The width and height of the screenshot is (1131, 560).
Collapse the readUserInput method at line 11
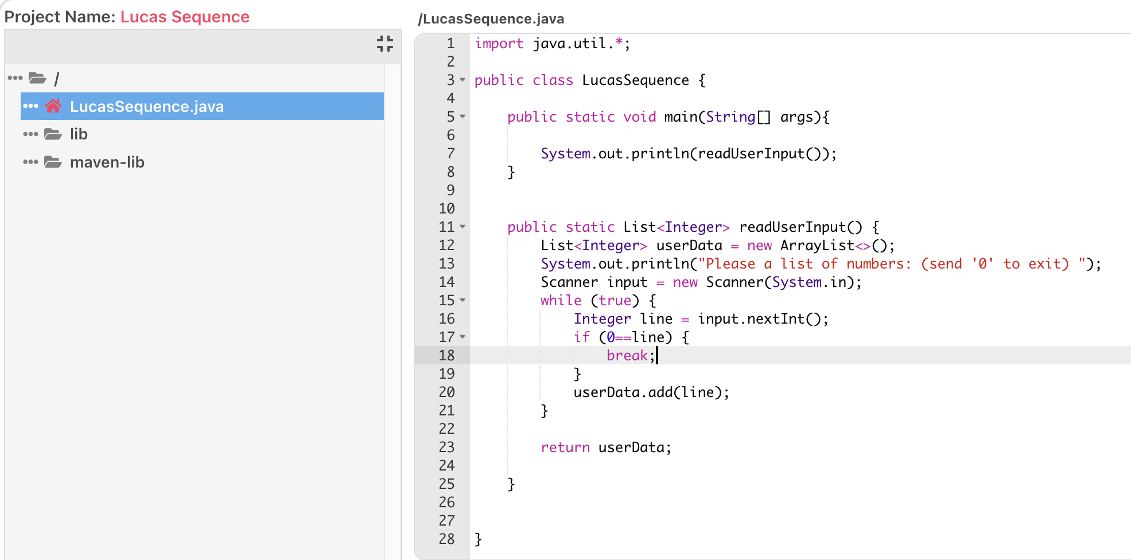click(x=462, y=227)
